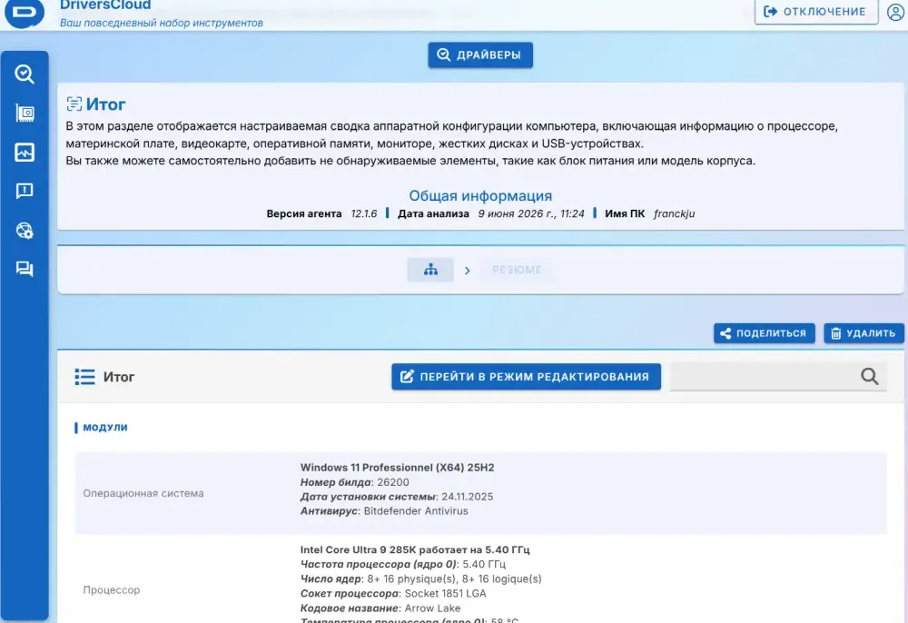Open the analysis magnifier icon in sidebar
908x623 pixels.
(25, 74)
